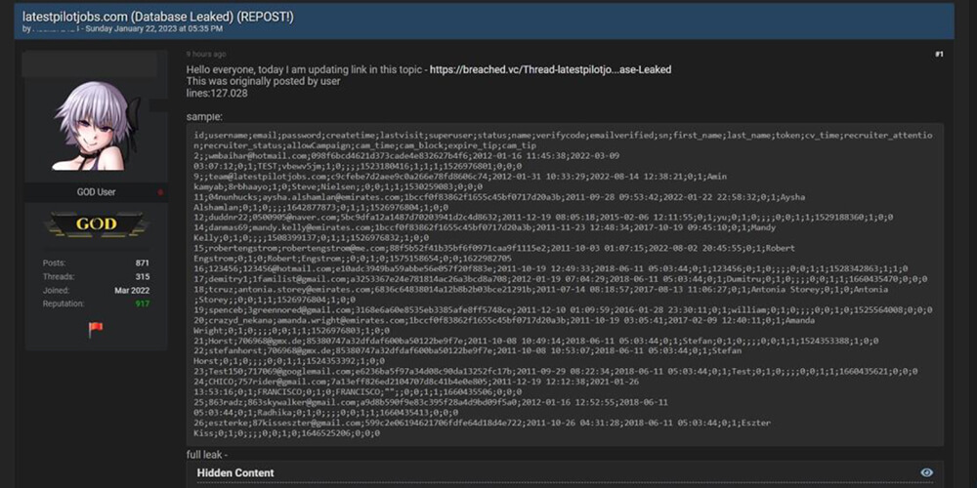Click the Threads count 315
977x488 pixels.
pyautogui.click(x=142, y=277)
